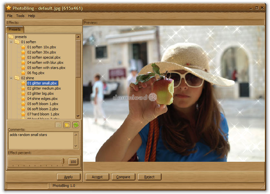Click the resize grip in the status bar corner
270x194 pixels.
click(x=263, y=187)
